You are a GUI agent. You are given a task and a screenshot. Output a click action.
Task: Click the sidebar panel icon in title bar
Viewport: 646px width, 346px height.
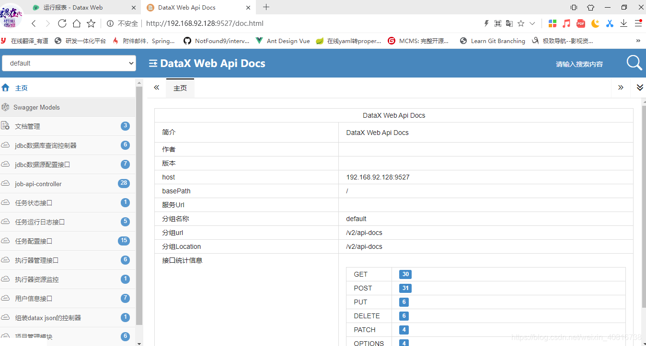[574, 7]
